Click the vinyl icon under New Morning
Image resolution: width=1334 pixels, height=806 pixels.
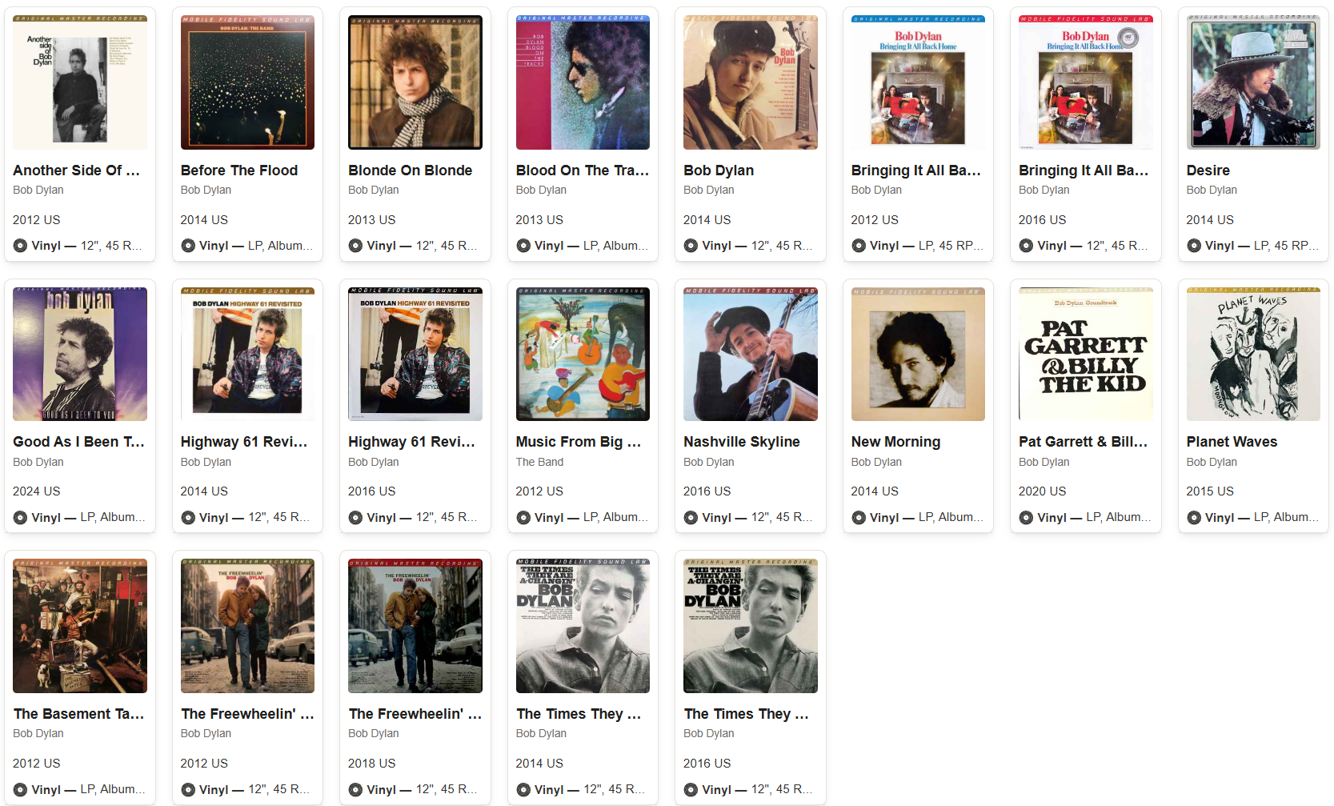(x=859, y=518)
